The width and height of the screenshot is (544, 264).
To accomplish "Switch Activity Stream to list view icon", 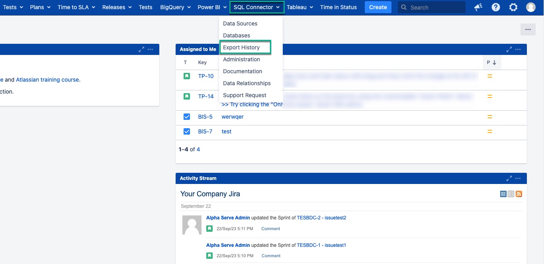I will (511, 194).
